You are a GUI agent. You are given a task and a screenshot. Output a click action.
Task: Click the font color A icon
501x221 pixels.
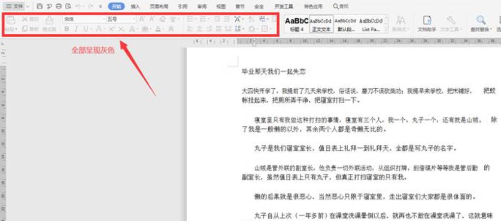point(158,29)
